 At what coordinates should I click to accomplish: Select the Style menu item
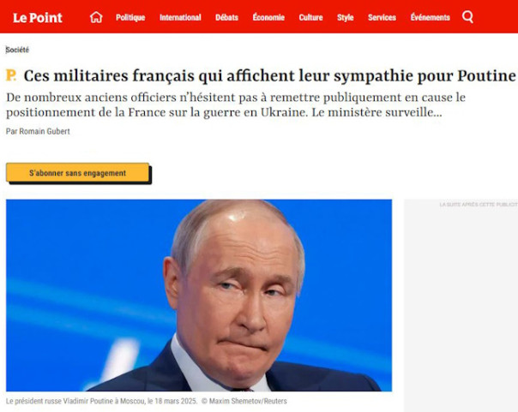(346, 17)
